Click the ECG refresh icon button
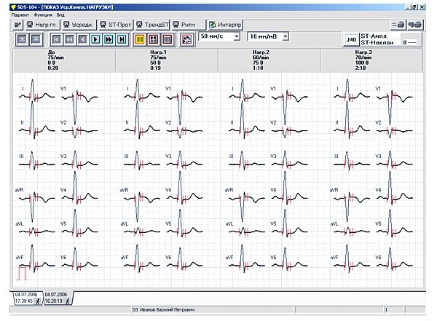The image size is (437, 321). coord(186,39)
